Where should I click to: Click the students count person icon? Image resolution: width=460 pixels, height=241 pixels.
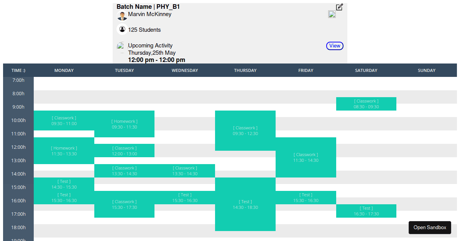(x=122, y=29)
